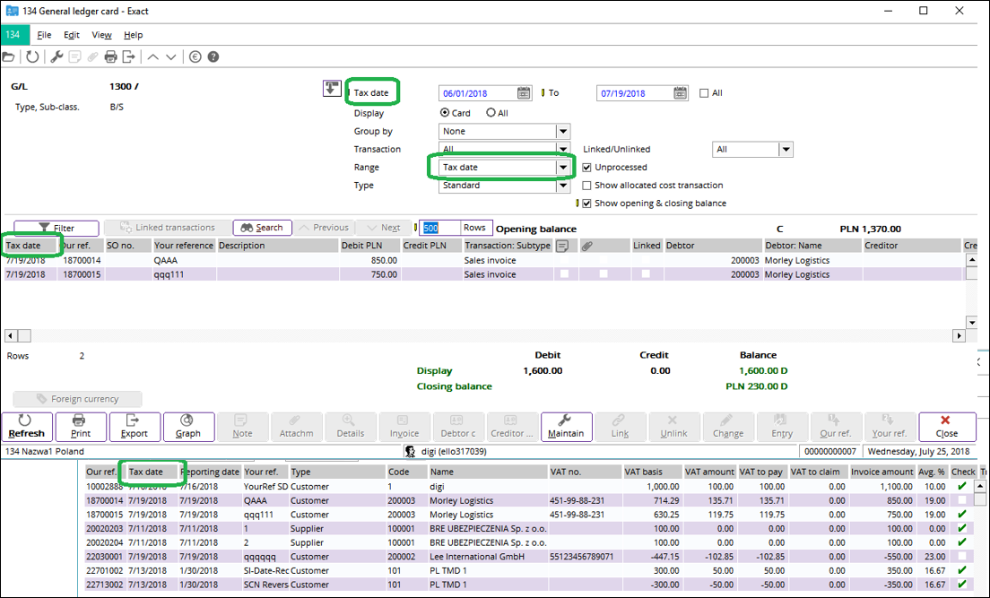The width and height of the screenshot is (990, 598).
Task: Enable Show allocated cost transaction
Action: pos(586,185)
